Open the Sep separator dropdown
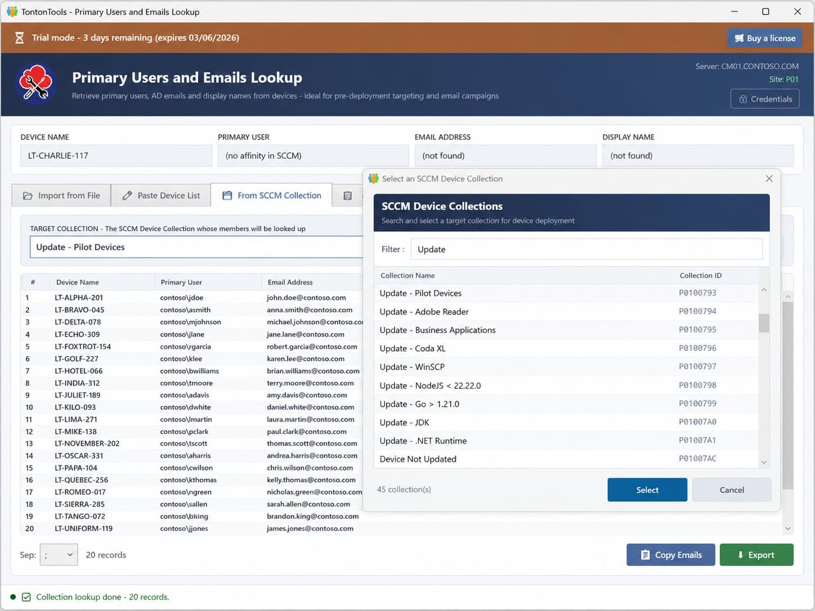Screen dimensions: 815x611 [59, 555]
